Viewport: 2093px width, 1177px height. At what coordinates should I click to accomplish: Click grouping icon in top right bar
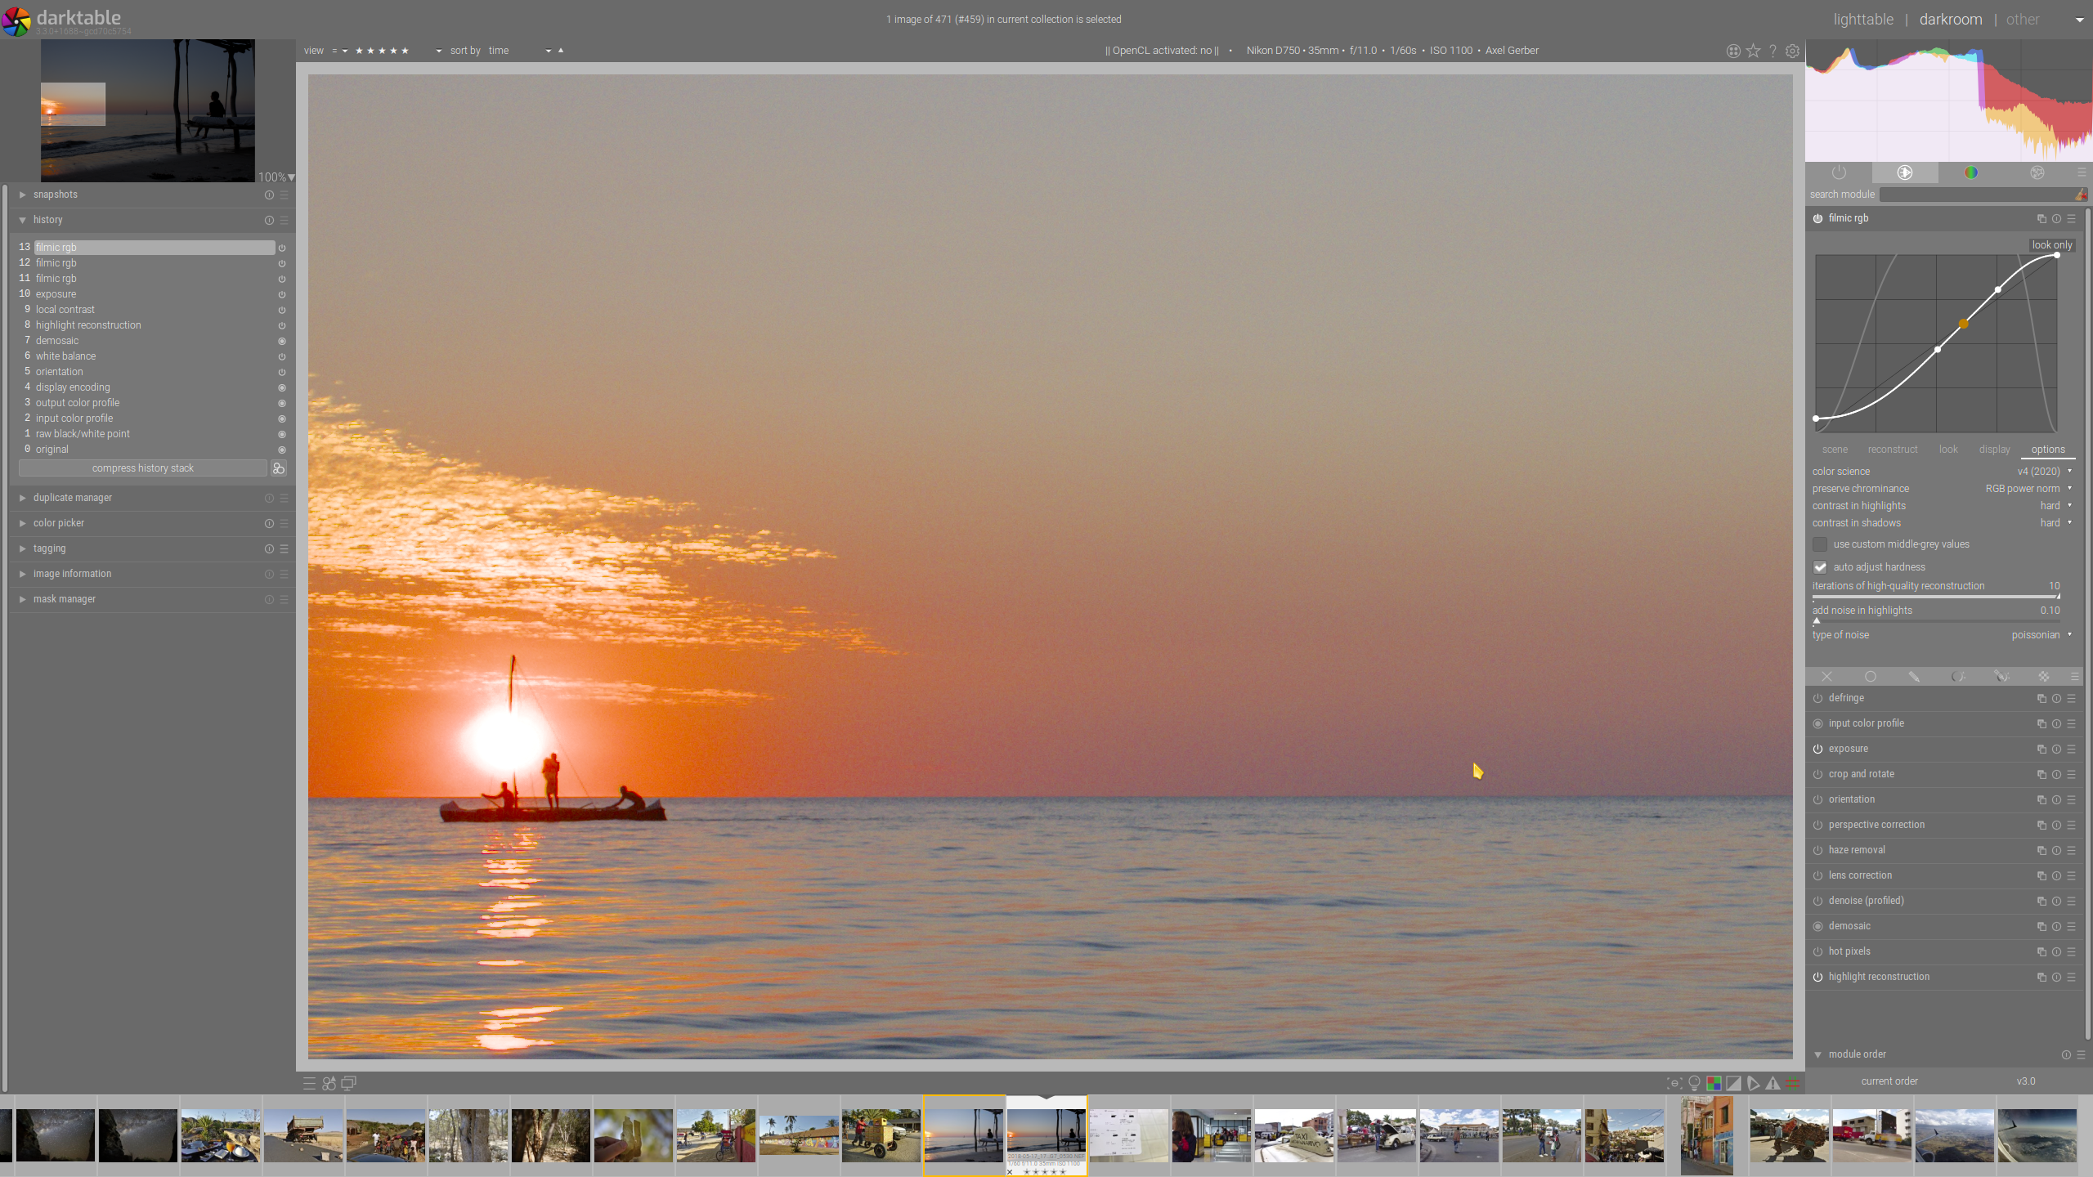1733,51
